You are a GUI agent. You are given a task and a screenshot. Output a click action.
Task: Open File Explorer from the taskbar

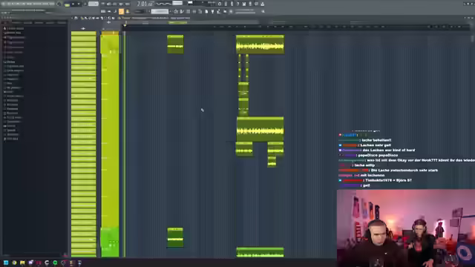point(22,263)
